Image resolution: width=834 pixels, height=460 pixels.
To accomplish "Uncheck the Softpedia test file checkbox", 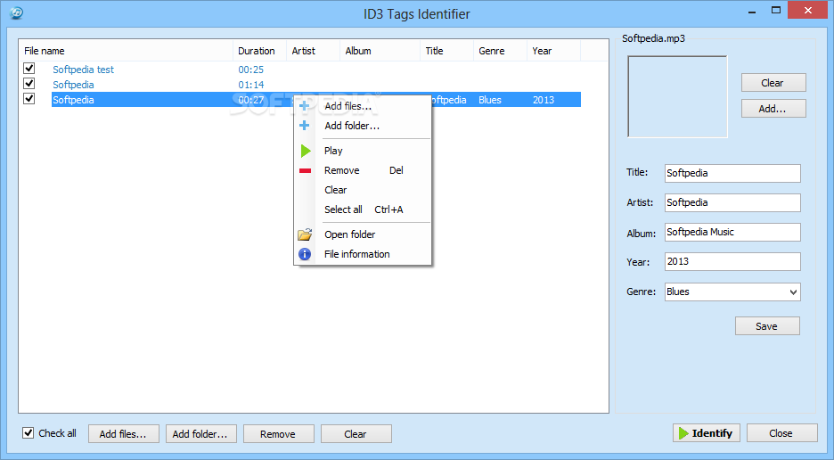I will (29, 69).
